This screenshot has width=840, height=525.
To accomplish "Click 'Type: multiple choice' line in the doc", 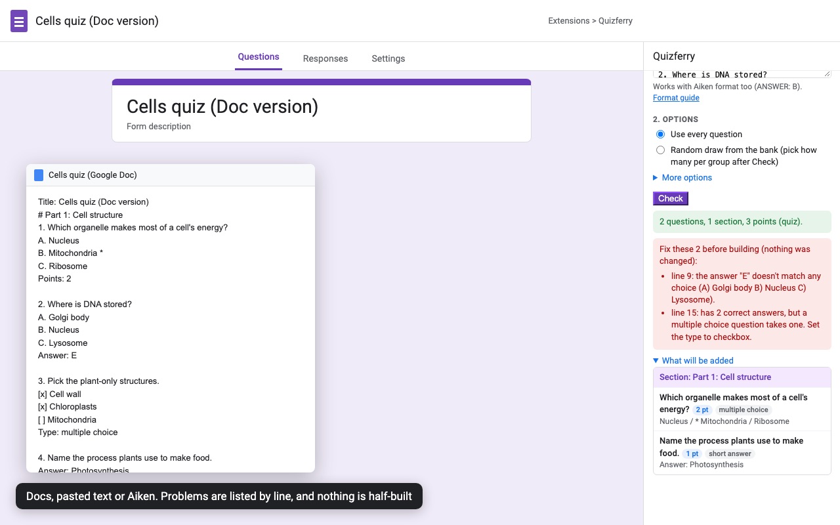I will point(78,432).
